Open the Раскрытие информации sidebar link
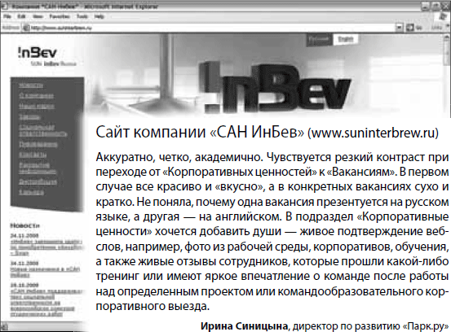451x332 pixels. coord(38,168)
